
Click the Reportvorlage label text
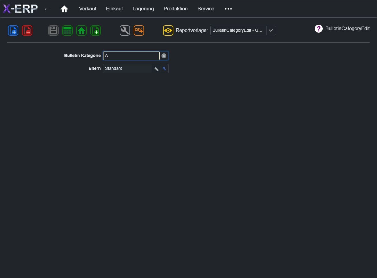pyautogui.click(x=192, y=30)
